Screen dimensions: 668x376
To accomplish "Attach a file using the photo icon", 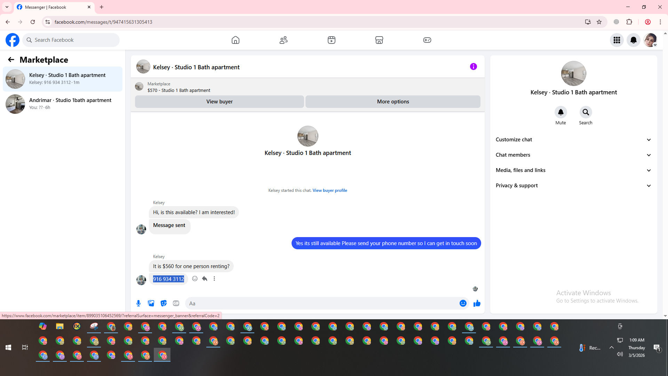I will [x=151, y=303].
